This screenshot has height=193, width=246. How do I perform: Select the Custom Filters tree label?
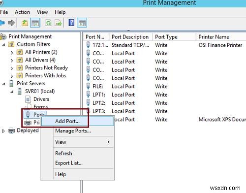point(33,44)
